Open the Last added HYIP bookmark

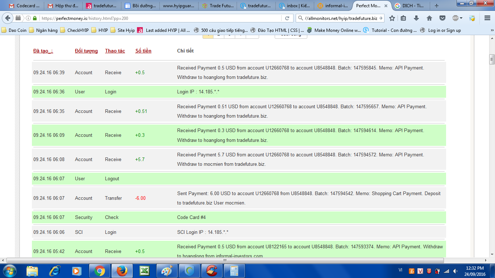164,30
